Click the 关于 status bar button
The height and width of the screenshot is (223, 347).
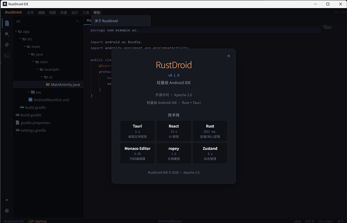[340, 221]
